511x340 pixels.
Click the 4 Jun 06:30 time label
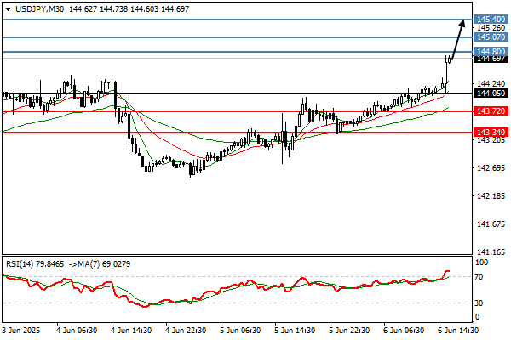pyautogui.click(x=77, y=331)
